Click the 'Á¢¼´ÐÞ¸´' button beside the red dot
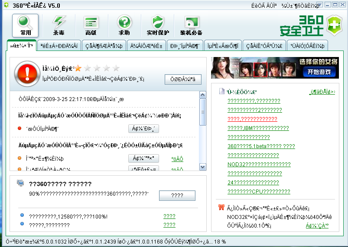The image size is (348, 247). [143, 129]
